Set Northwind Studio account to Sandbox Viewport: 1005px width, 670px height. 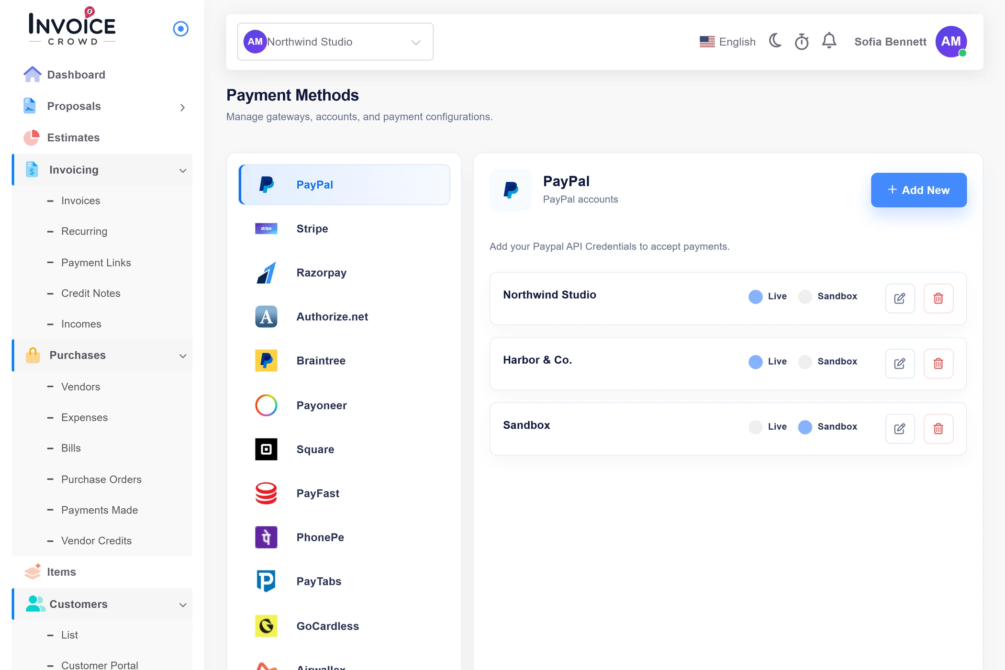click(x=805, y=297)
